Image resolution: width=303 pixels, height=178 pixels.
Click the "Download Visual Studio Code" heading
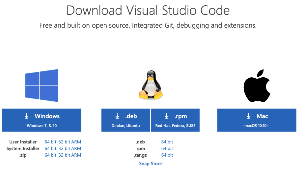click(148, 10)
